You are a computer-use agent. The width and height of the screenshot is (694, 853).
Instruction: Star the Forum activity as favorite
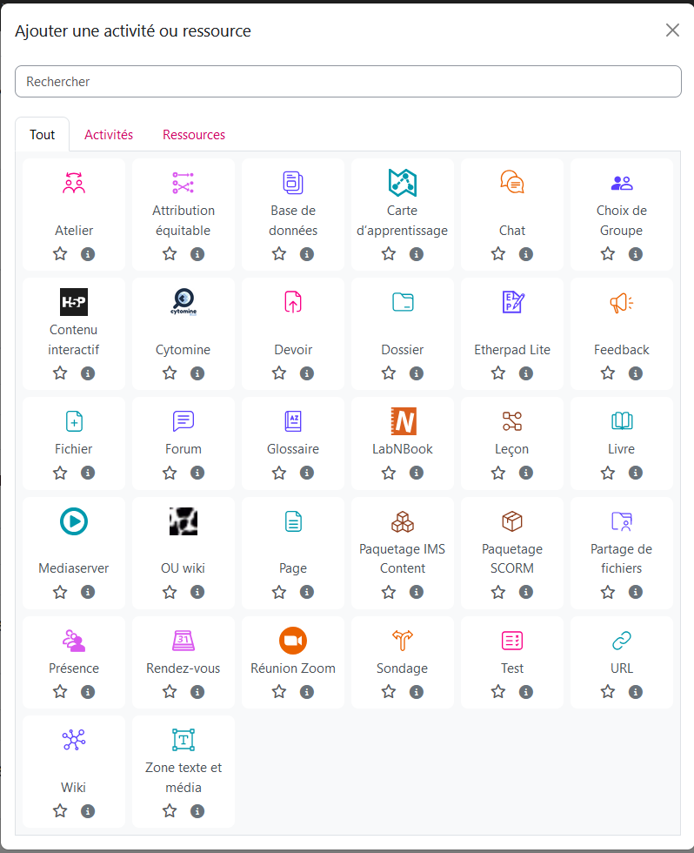click(x=170, y=473)
